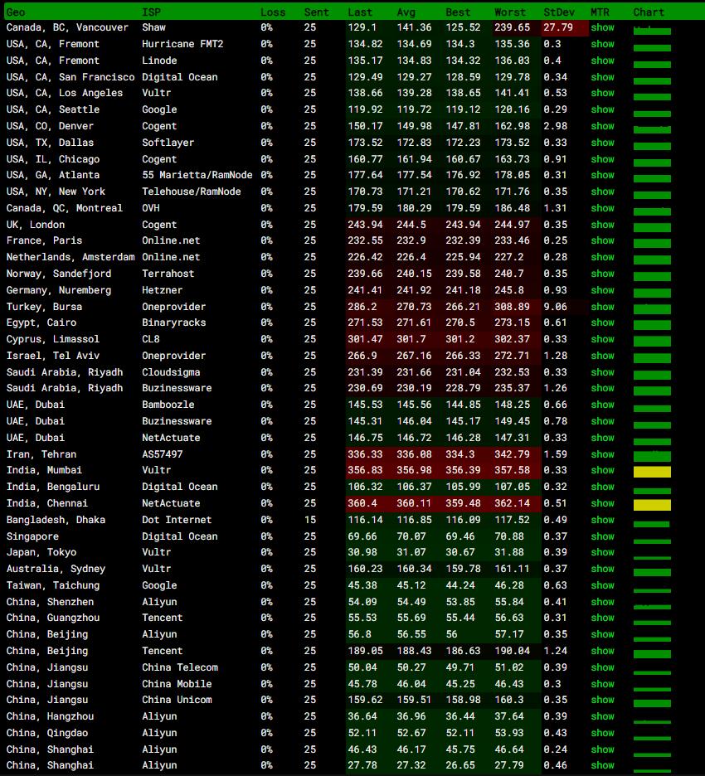Select ISP cell 'Buzinessware' in Dubai row
Viewport: 705px width, 776px height.
tap(177, 421)
